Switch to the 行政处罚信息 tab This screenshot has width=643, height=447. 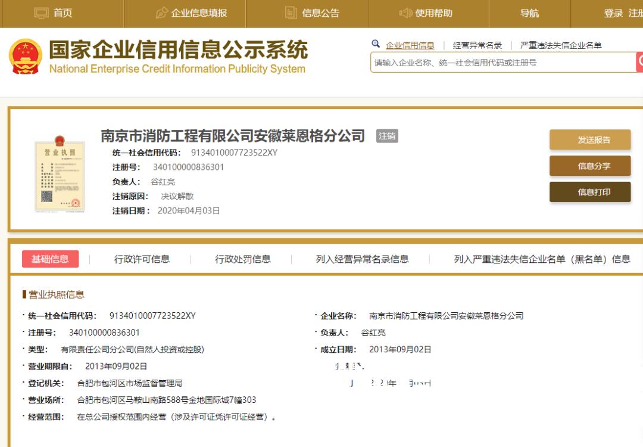(x=242, y=259)
